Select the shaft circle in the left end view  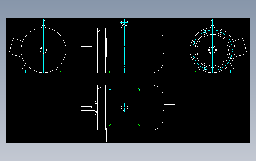[43, 50]
